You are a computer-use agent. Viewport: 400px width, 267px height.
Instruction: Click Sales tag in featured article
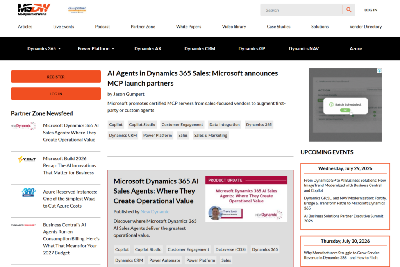tap(226, 260)
